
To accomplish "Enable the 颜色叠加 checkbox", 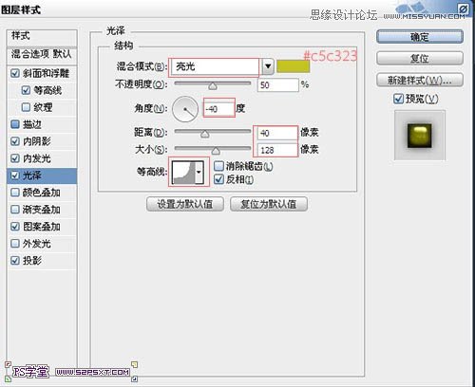I will coord(15,193).
